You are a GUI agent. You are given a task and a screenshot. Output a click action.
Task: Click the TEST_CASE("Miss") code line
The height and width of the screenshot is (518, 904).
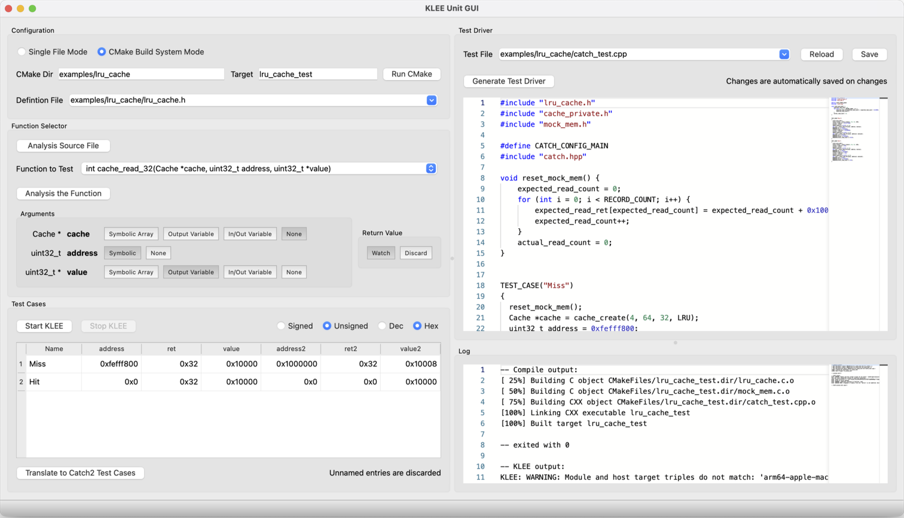click(537, 286)
